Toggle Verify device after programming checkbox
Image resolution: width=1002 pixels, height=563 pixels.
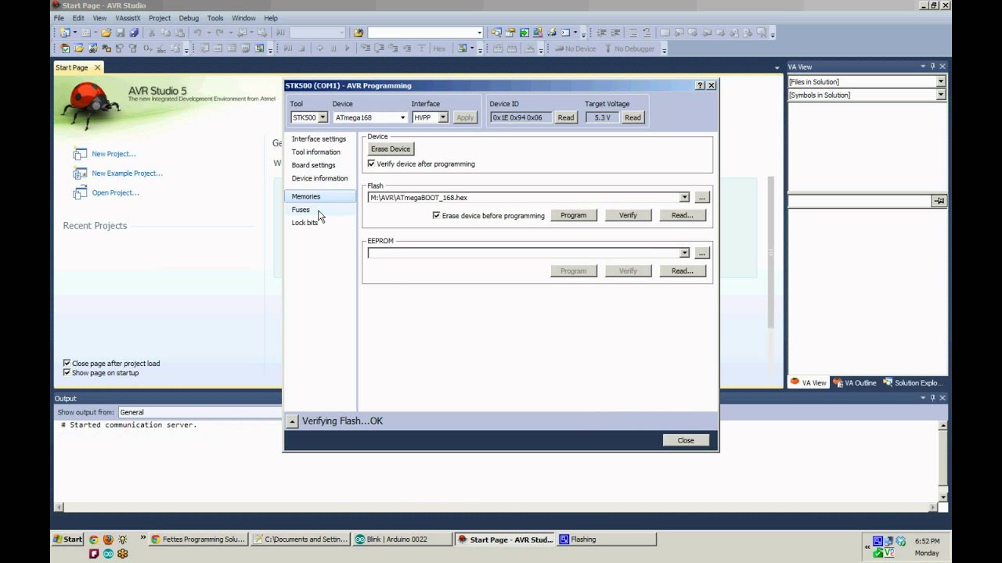click(x=371, y=164)
